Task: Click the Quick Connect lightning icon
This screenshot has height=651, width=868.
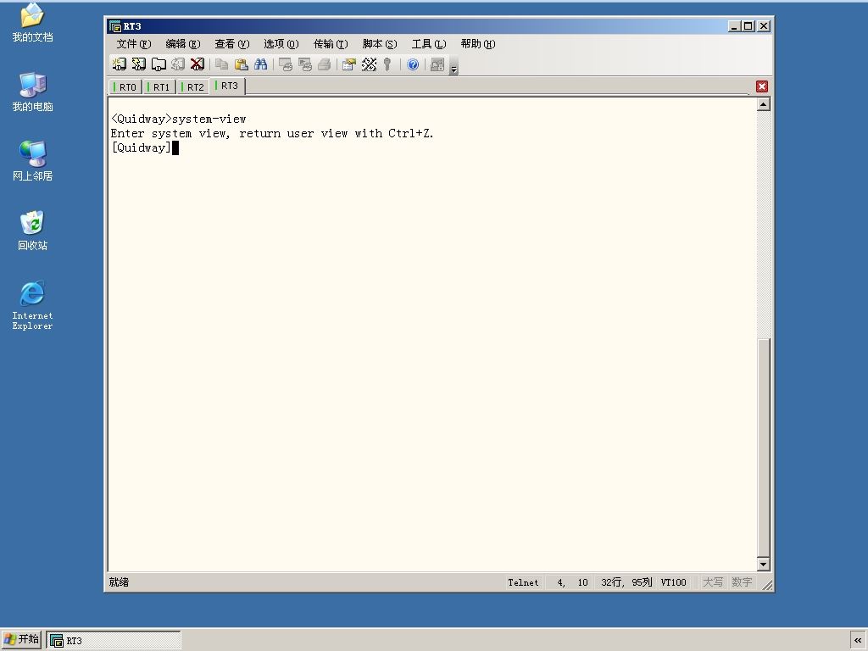Action: pyautogui.click(x=138, y=64)
